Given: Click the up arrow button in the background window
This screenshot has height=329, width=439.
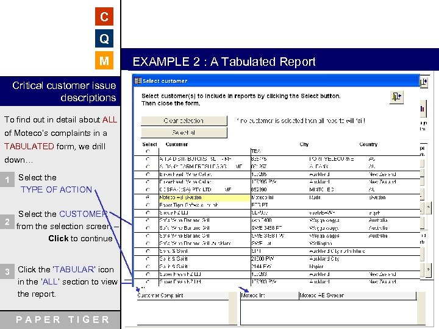Looking at the screenshot, I should tap(429, 208).
